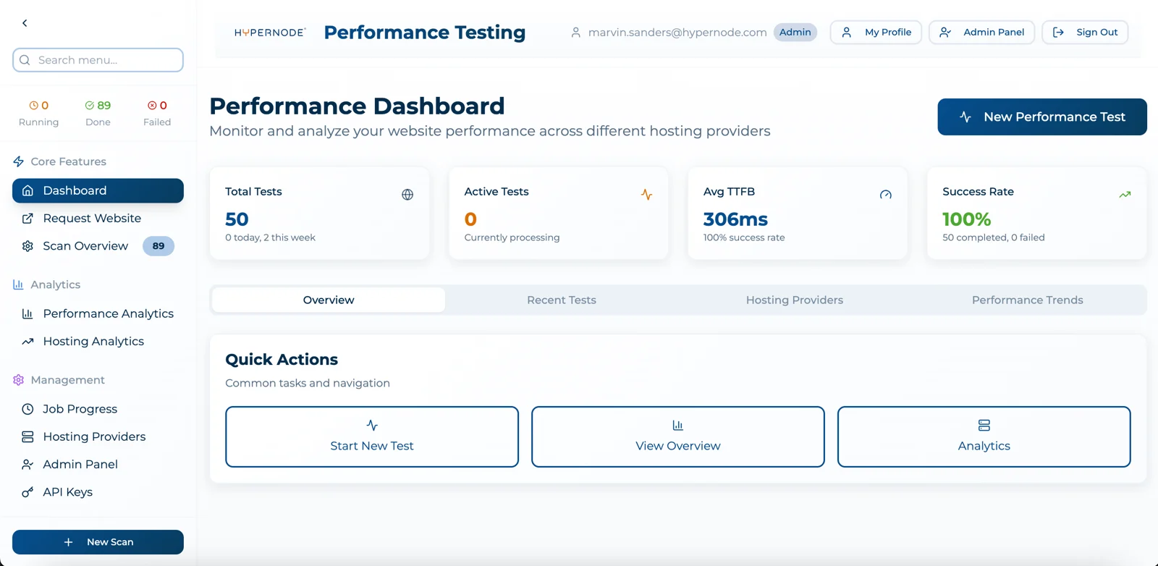This screenshot has width=1158, height=566.
Task: Start a New Performance Test
Action: [x=1042, y=117]
